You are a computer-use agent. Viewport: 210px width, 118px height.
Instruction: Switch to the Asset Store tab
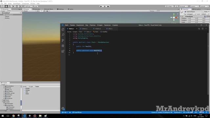pyautogui.click(x=49, y=9)
